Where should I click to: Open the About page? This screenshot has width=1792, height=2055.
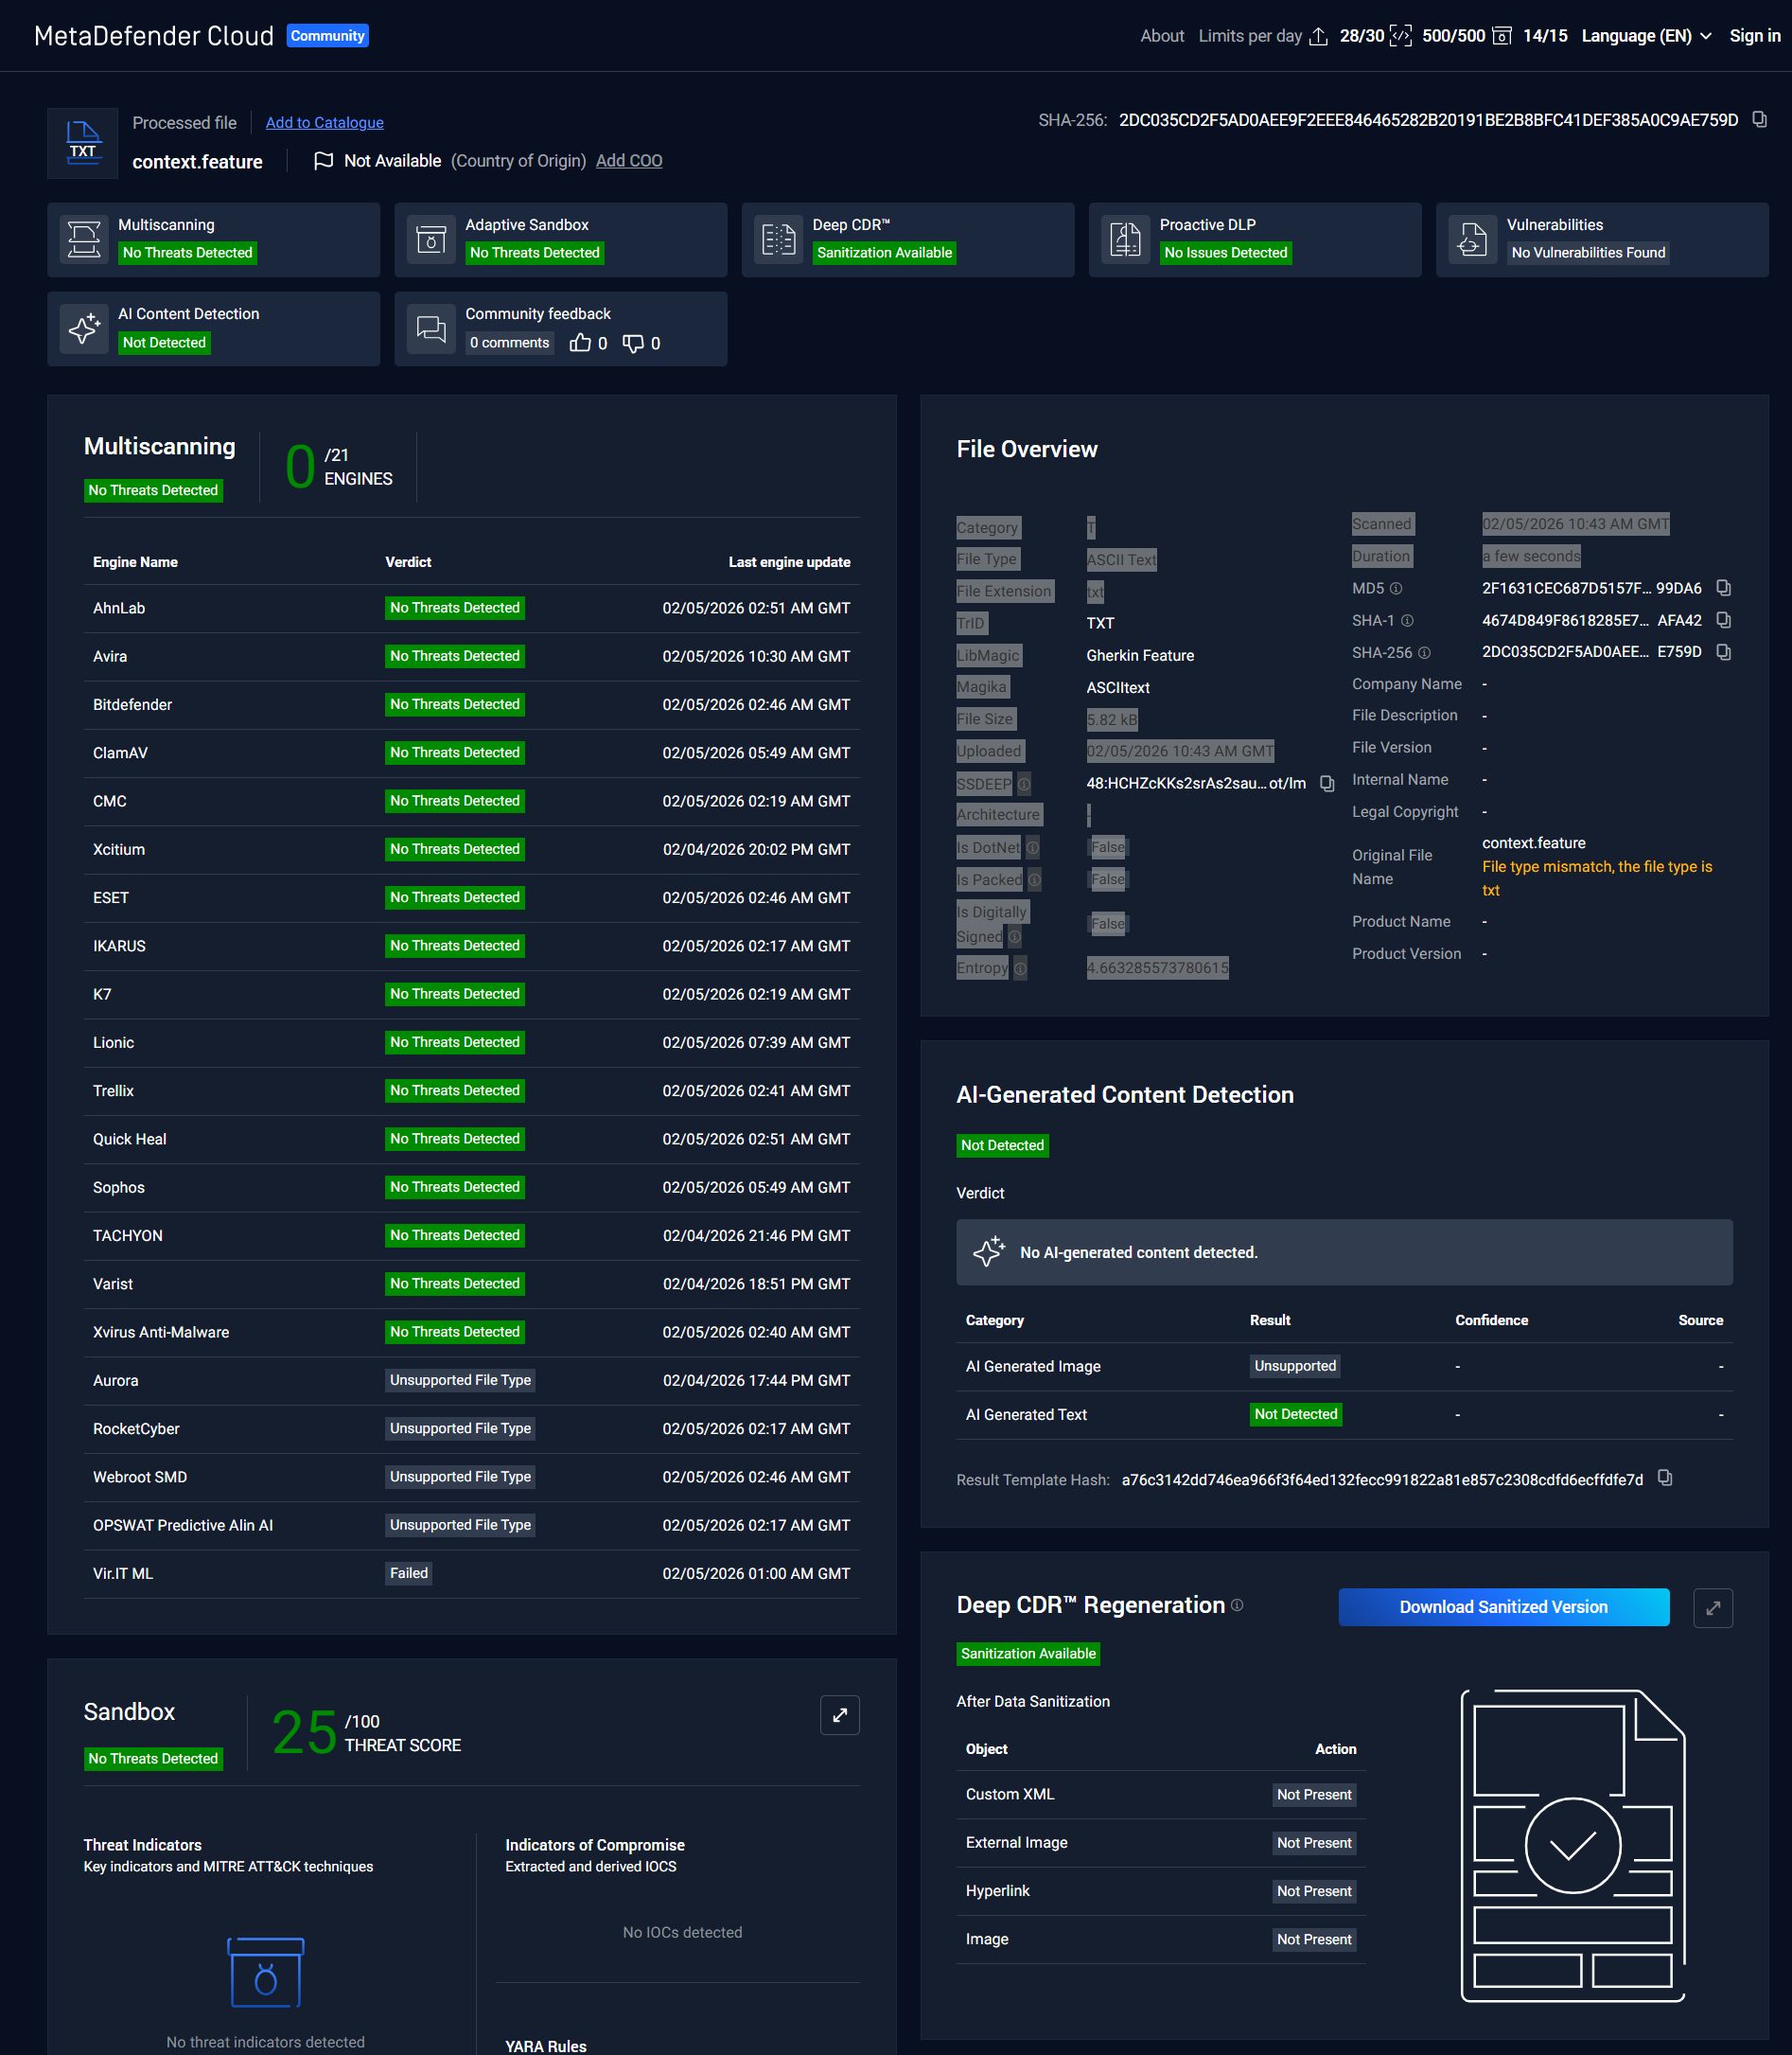tap(1162, 36)
